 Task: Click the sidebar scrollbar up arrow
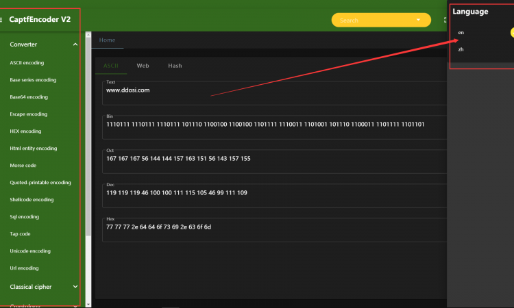click(x=88, y=34)
